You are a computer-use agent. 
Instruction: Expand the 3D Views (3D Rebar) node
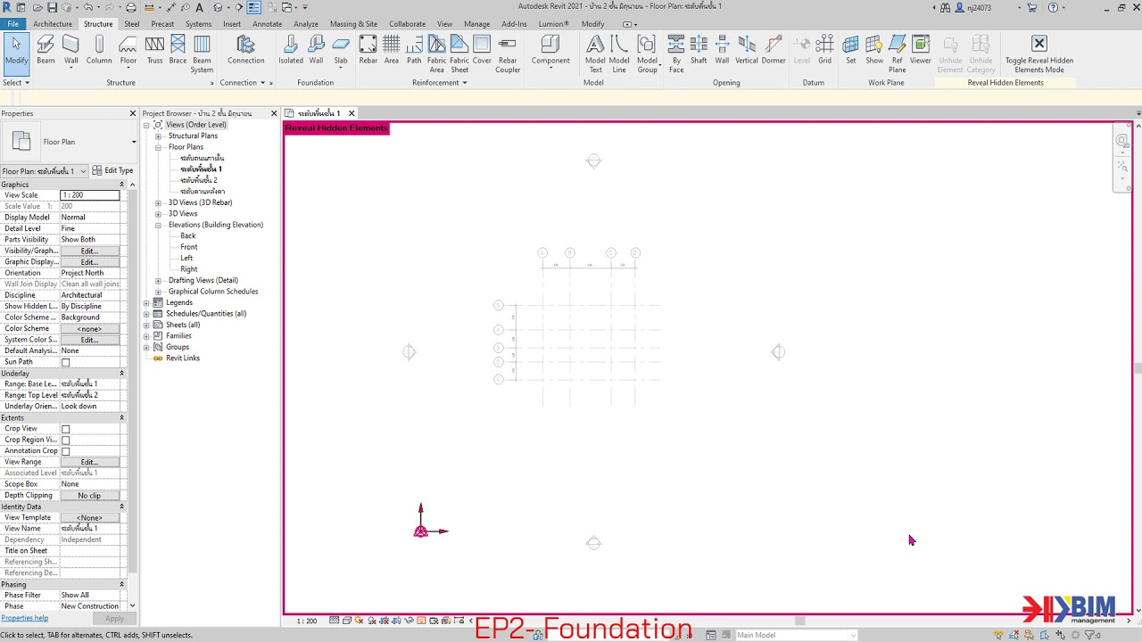(x=158, y=202)
